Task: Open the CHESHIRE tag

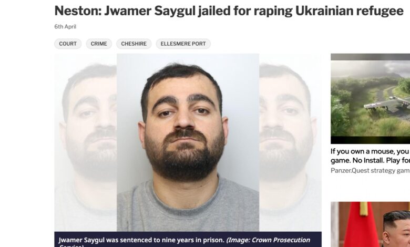Action: (134, 44)
